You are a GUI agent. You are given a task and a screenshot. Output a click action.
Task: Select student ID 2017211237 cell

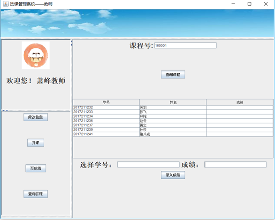tap(106, 125)
